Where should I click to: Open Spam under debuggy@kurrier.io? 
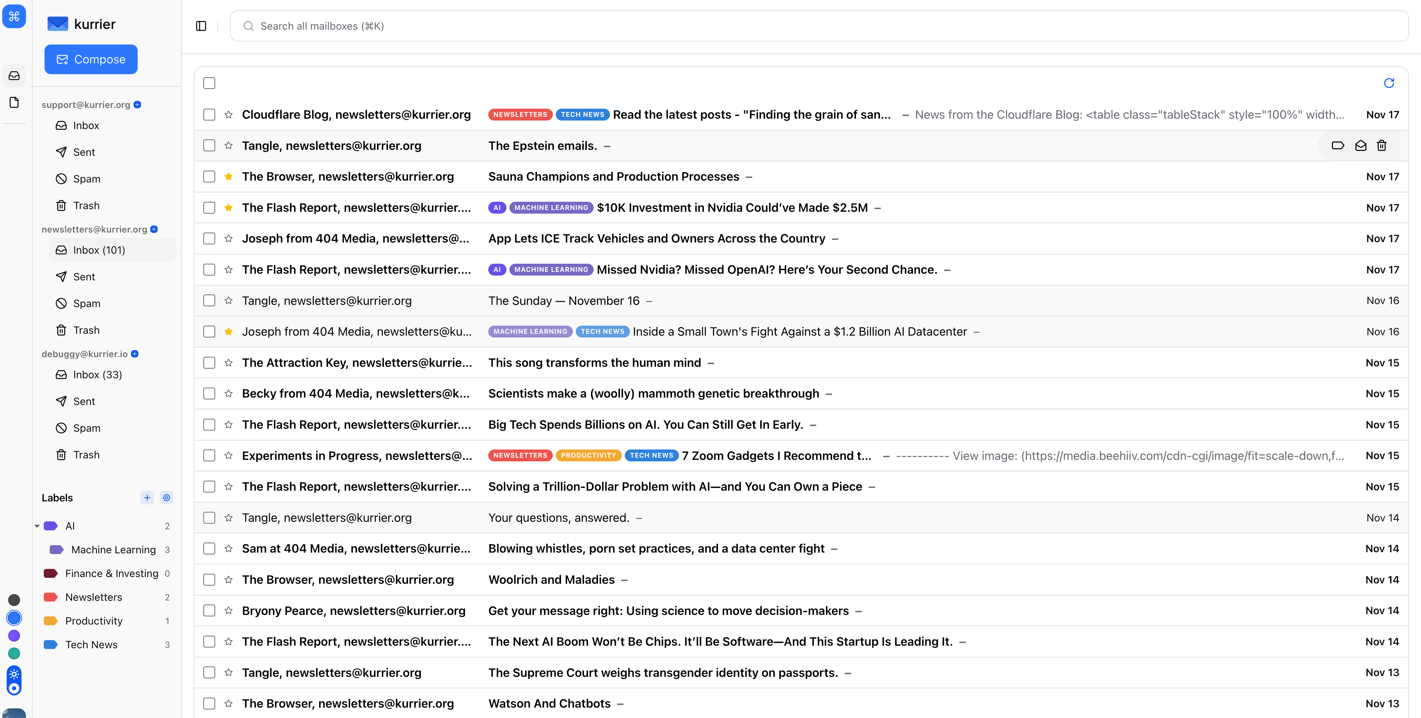86,427
